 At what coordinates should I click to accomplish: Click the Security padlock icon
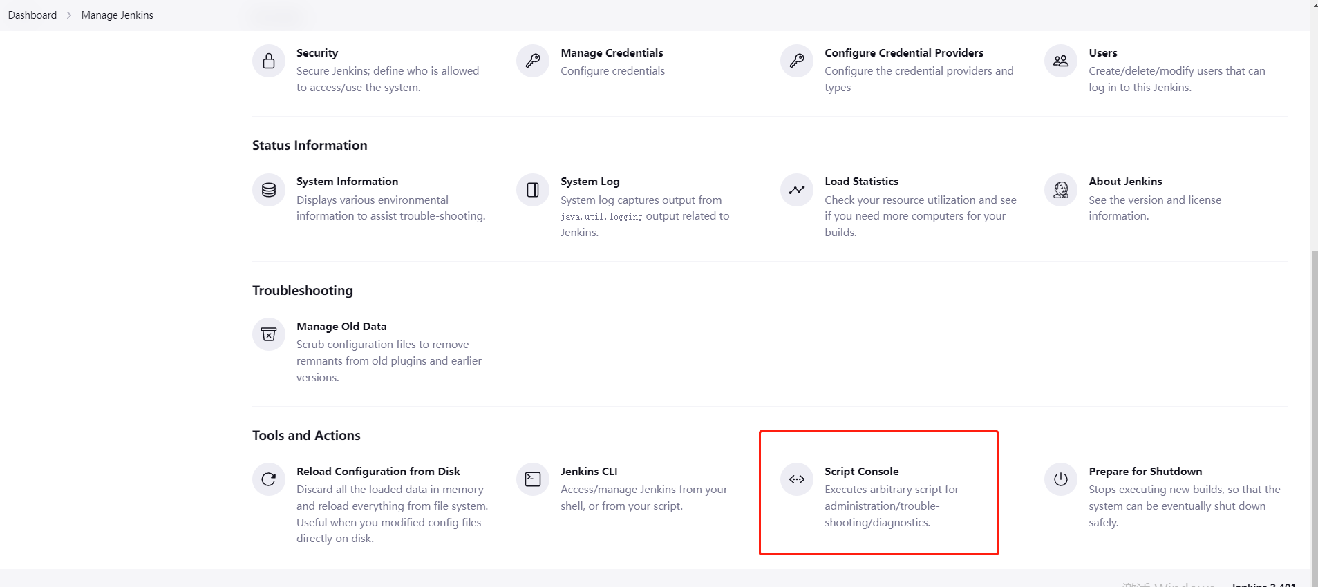coord(269,61)
